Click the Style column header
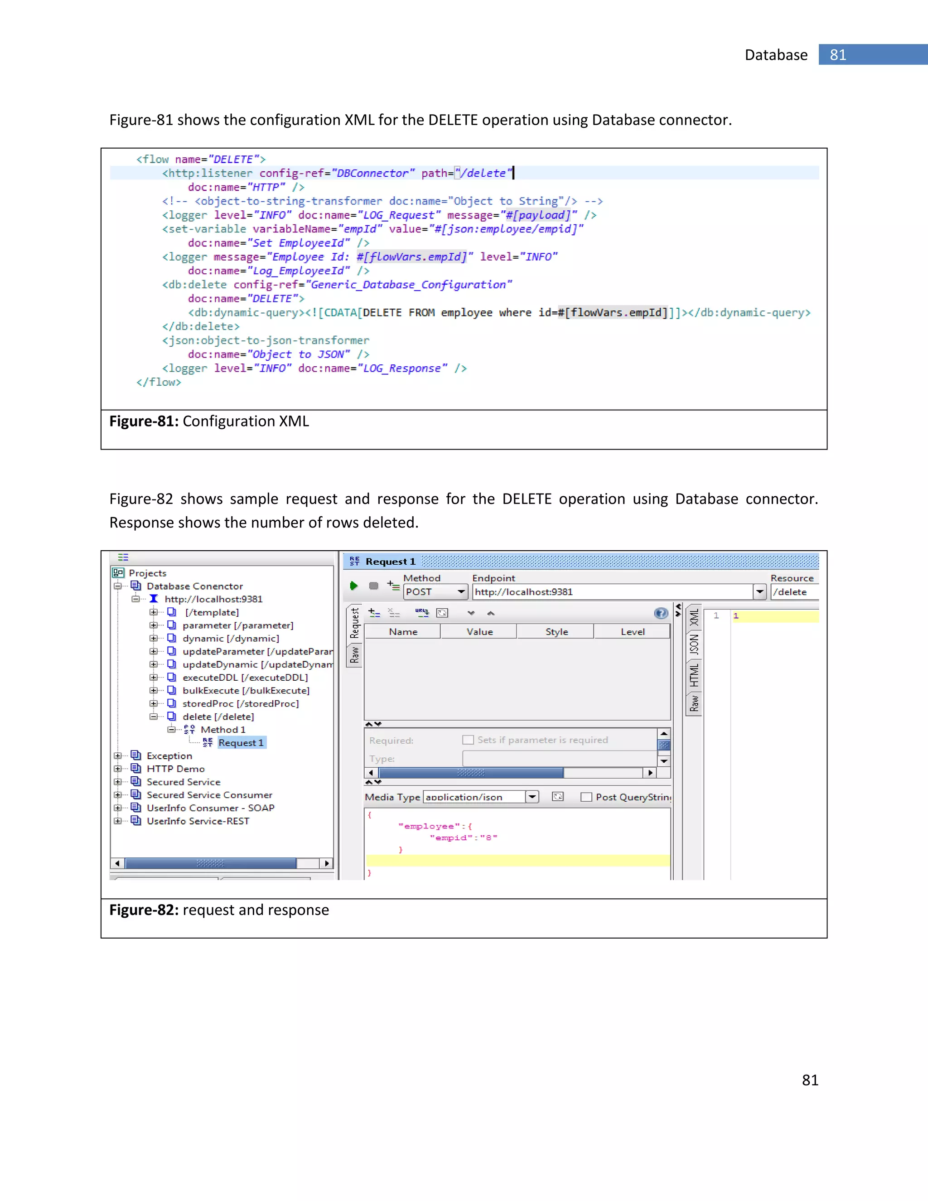The width and height of the screenshot is (928, 1201). coord(556,631)
